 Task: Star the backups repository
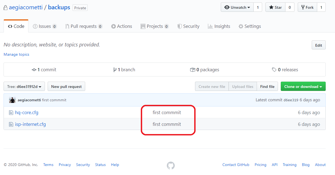click(x=275, y=7)
